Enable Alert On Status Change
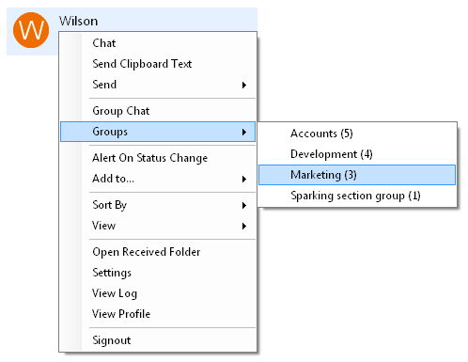 pyautogui.click(x=158, y=158)
